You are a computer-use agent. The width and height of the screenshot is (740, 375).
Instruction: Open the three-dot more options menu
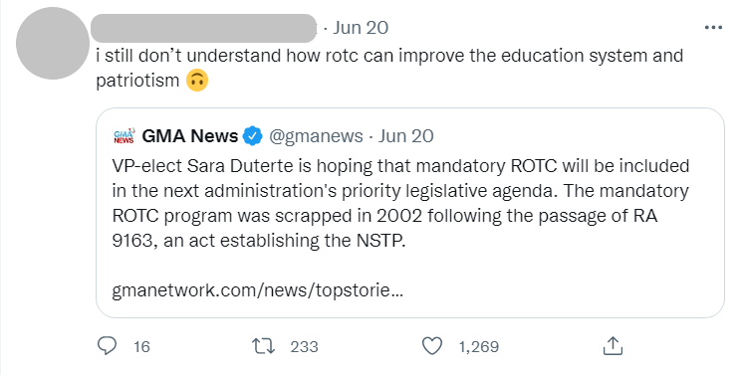click(713, 28)
